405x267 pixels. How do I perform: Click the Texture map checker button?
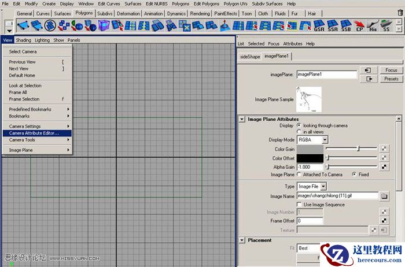click(x=374, y=229)
